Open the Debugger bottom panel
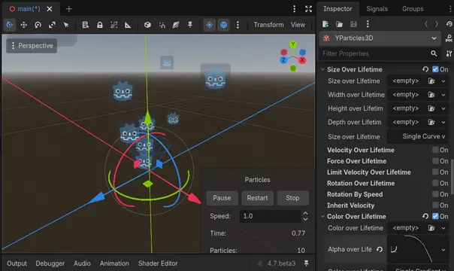Screen dimensions: 454x271 tap(50, 263)
